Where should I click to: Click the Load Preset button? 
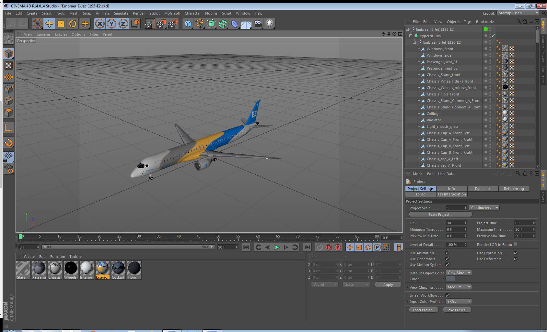click(424, 310)
